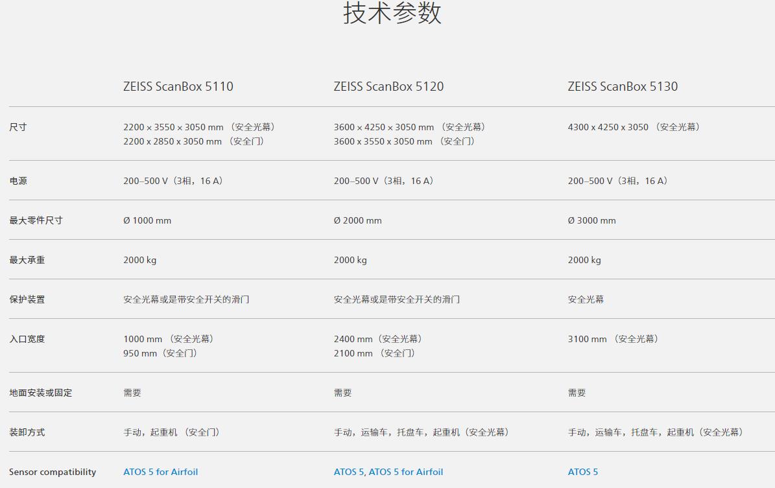Click the 2000 kg value for ScanBox 5110
Viewport: 775px width, 488px height.
click(x=140, y=260)
